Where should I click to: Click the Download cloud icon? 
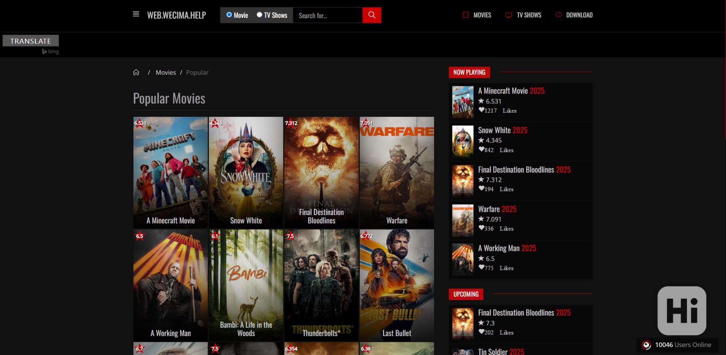[x=558, y=15]
